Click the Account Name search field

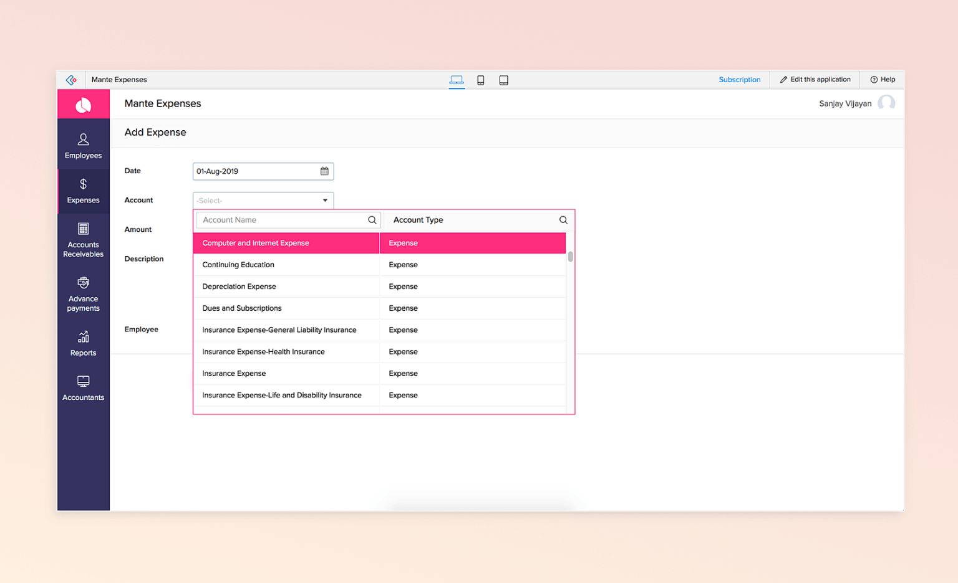[x=283, y=220]
